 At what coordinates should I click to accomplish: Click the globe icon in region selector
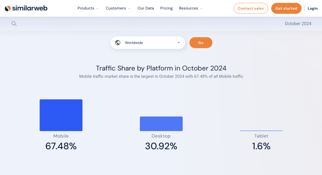(118, 43)
